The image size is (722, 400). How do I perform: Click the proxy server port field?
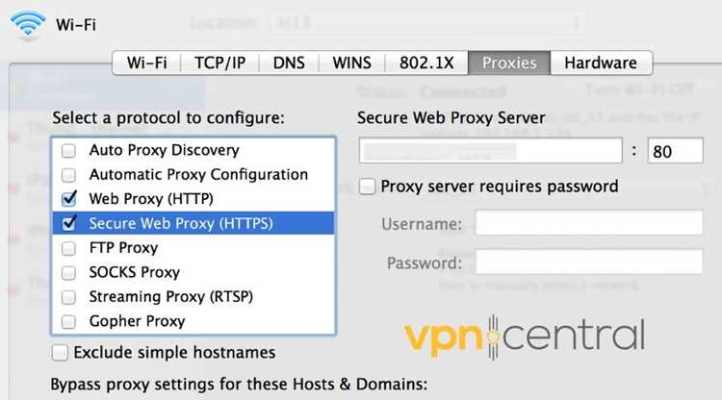(674, 151)
